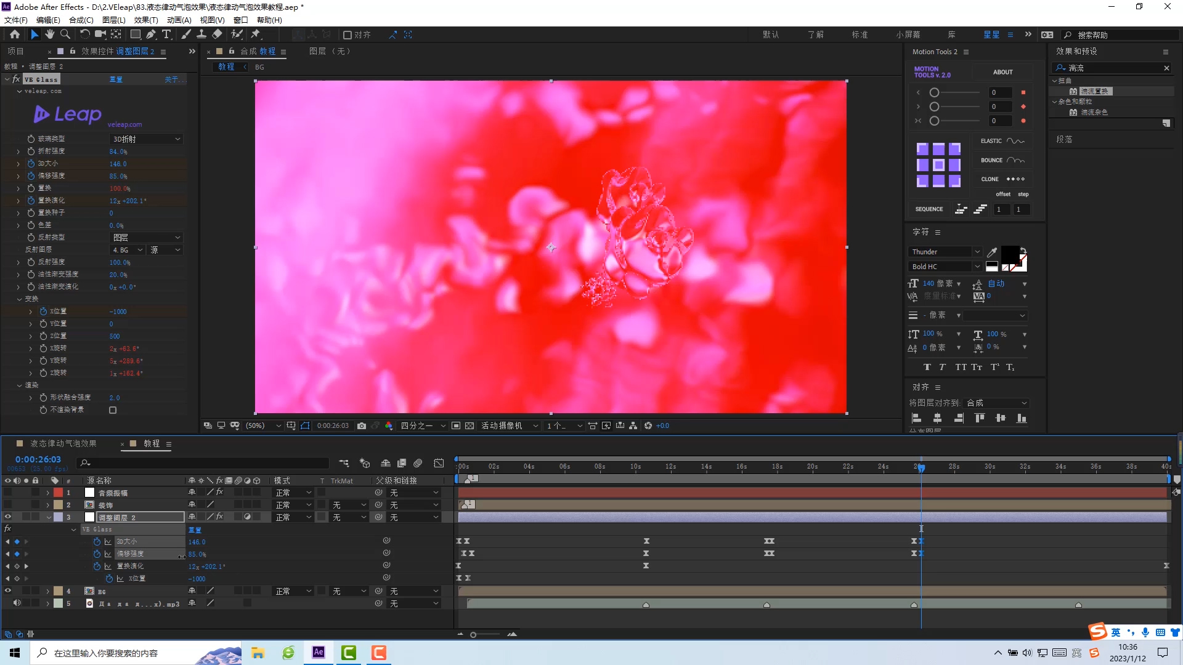The image size is (1183, 665).
Task: Click the Windows Start button
Action: coord(15,653)
